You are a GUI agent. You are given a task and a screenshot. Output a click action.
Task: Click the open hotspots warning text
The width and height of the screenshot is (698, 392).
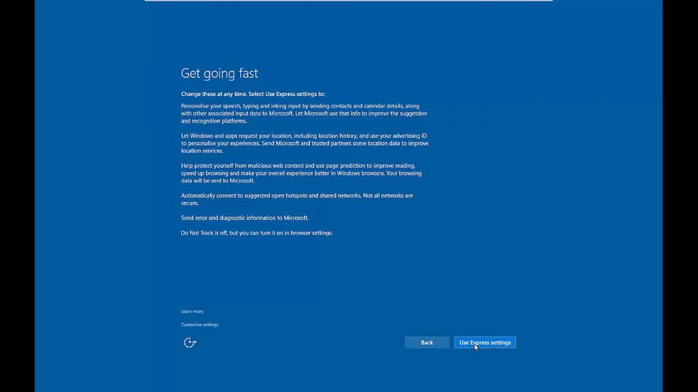297,199
